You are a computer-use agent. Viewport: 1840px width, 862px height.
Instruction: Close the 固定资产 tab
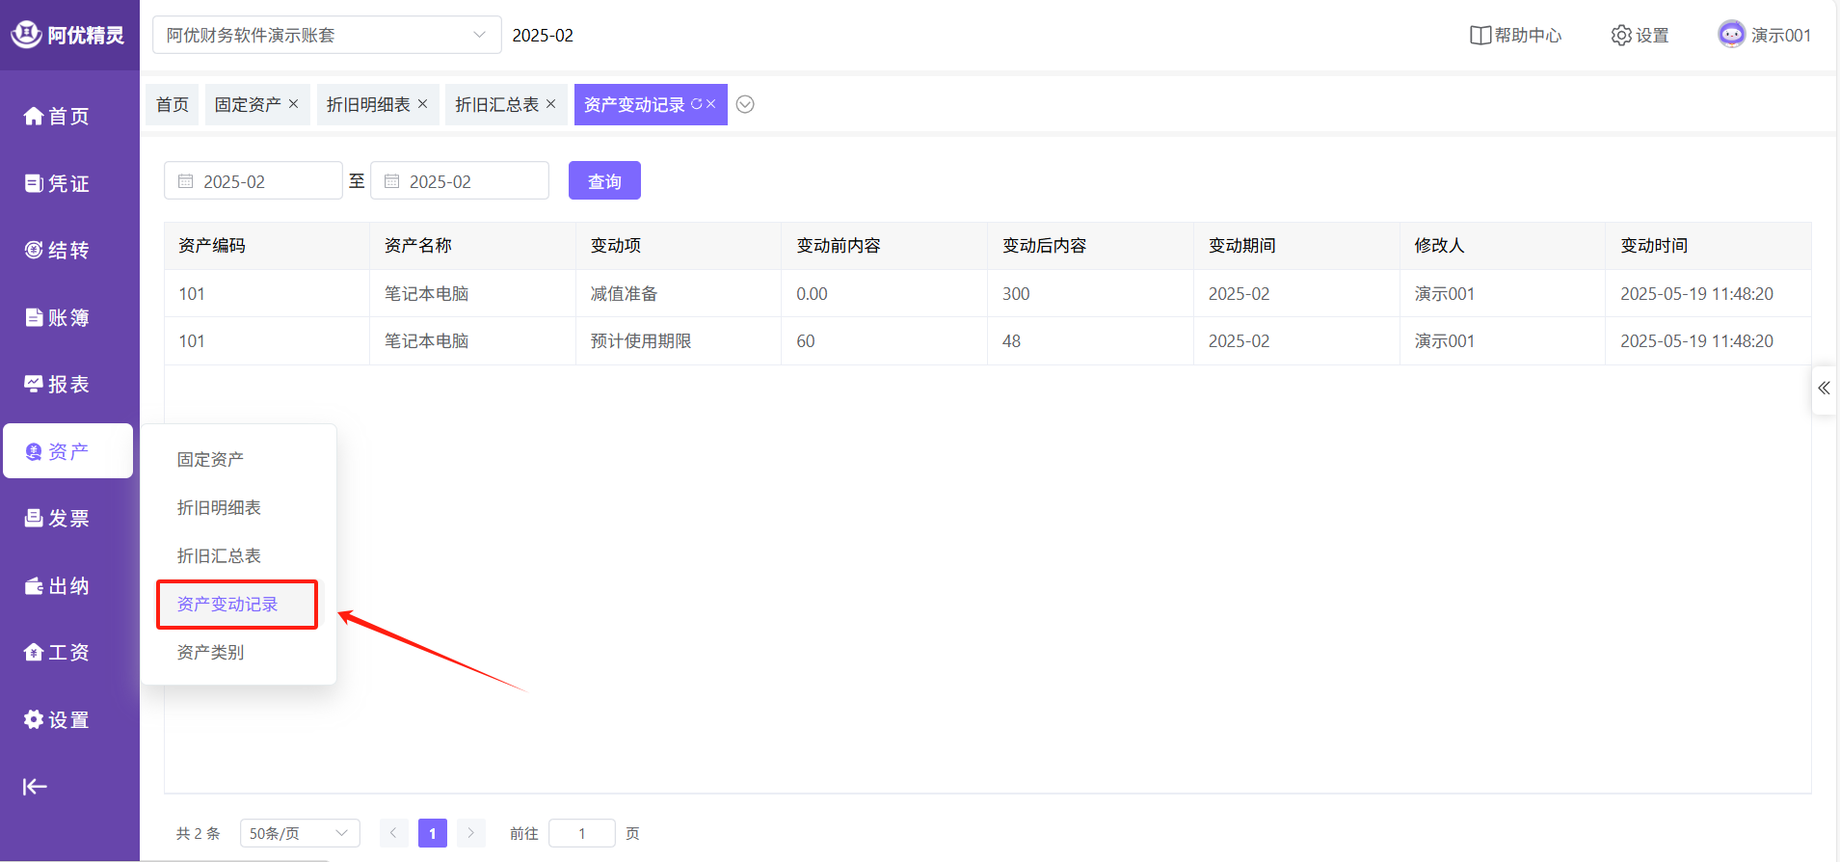[x=294, y=104]
